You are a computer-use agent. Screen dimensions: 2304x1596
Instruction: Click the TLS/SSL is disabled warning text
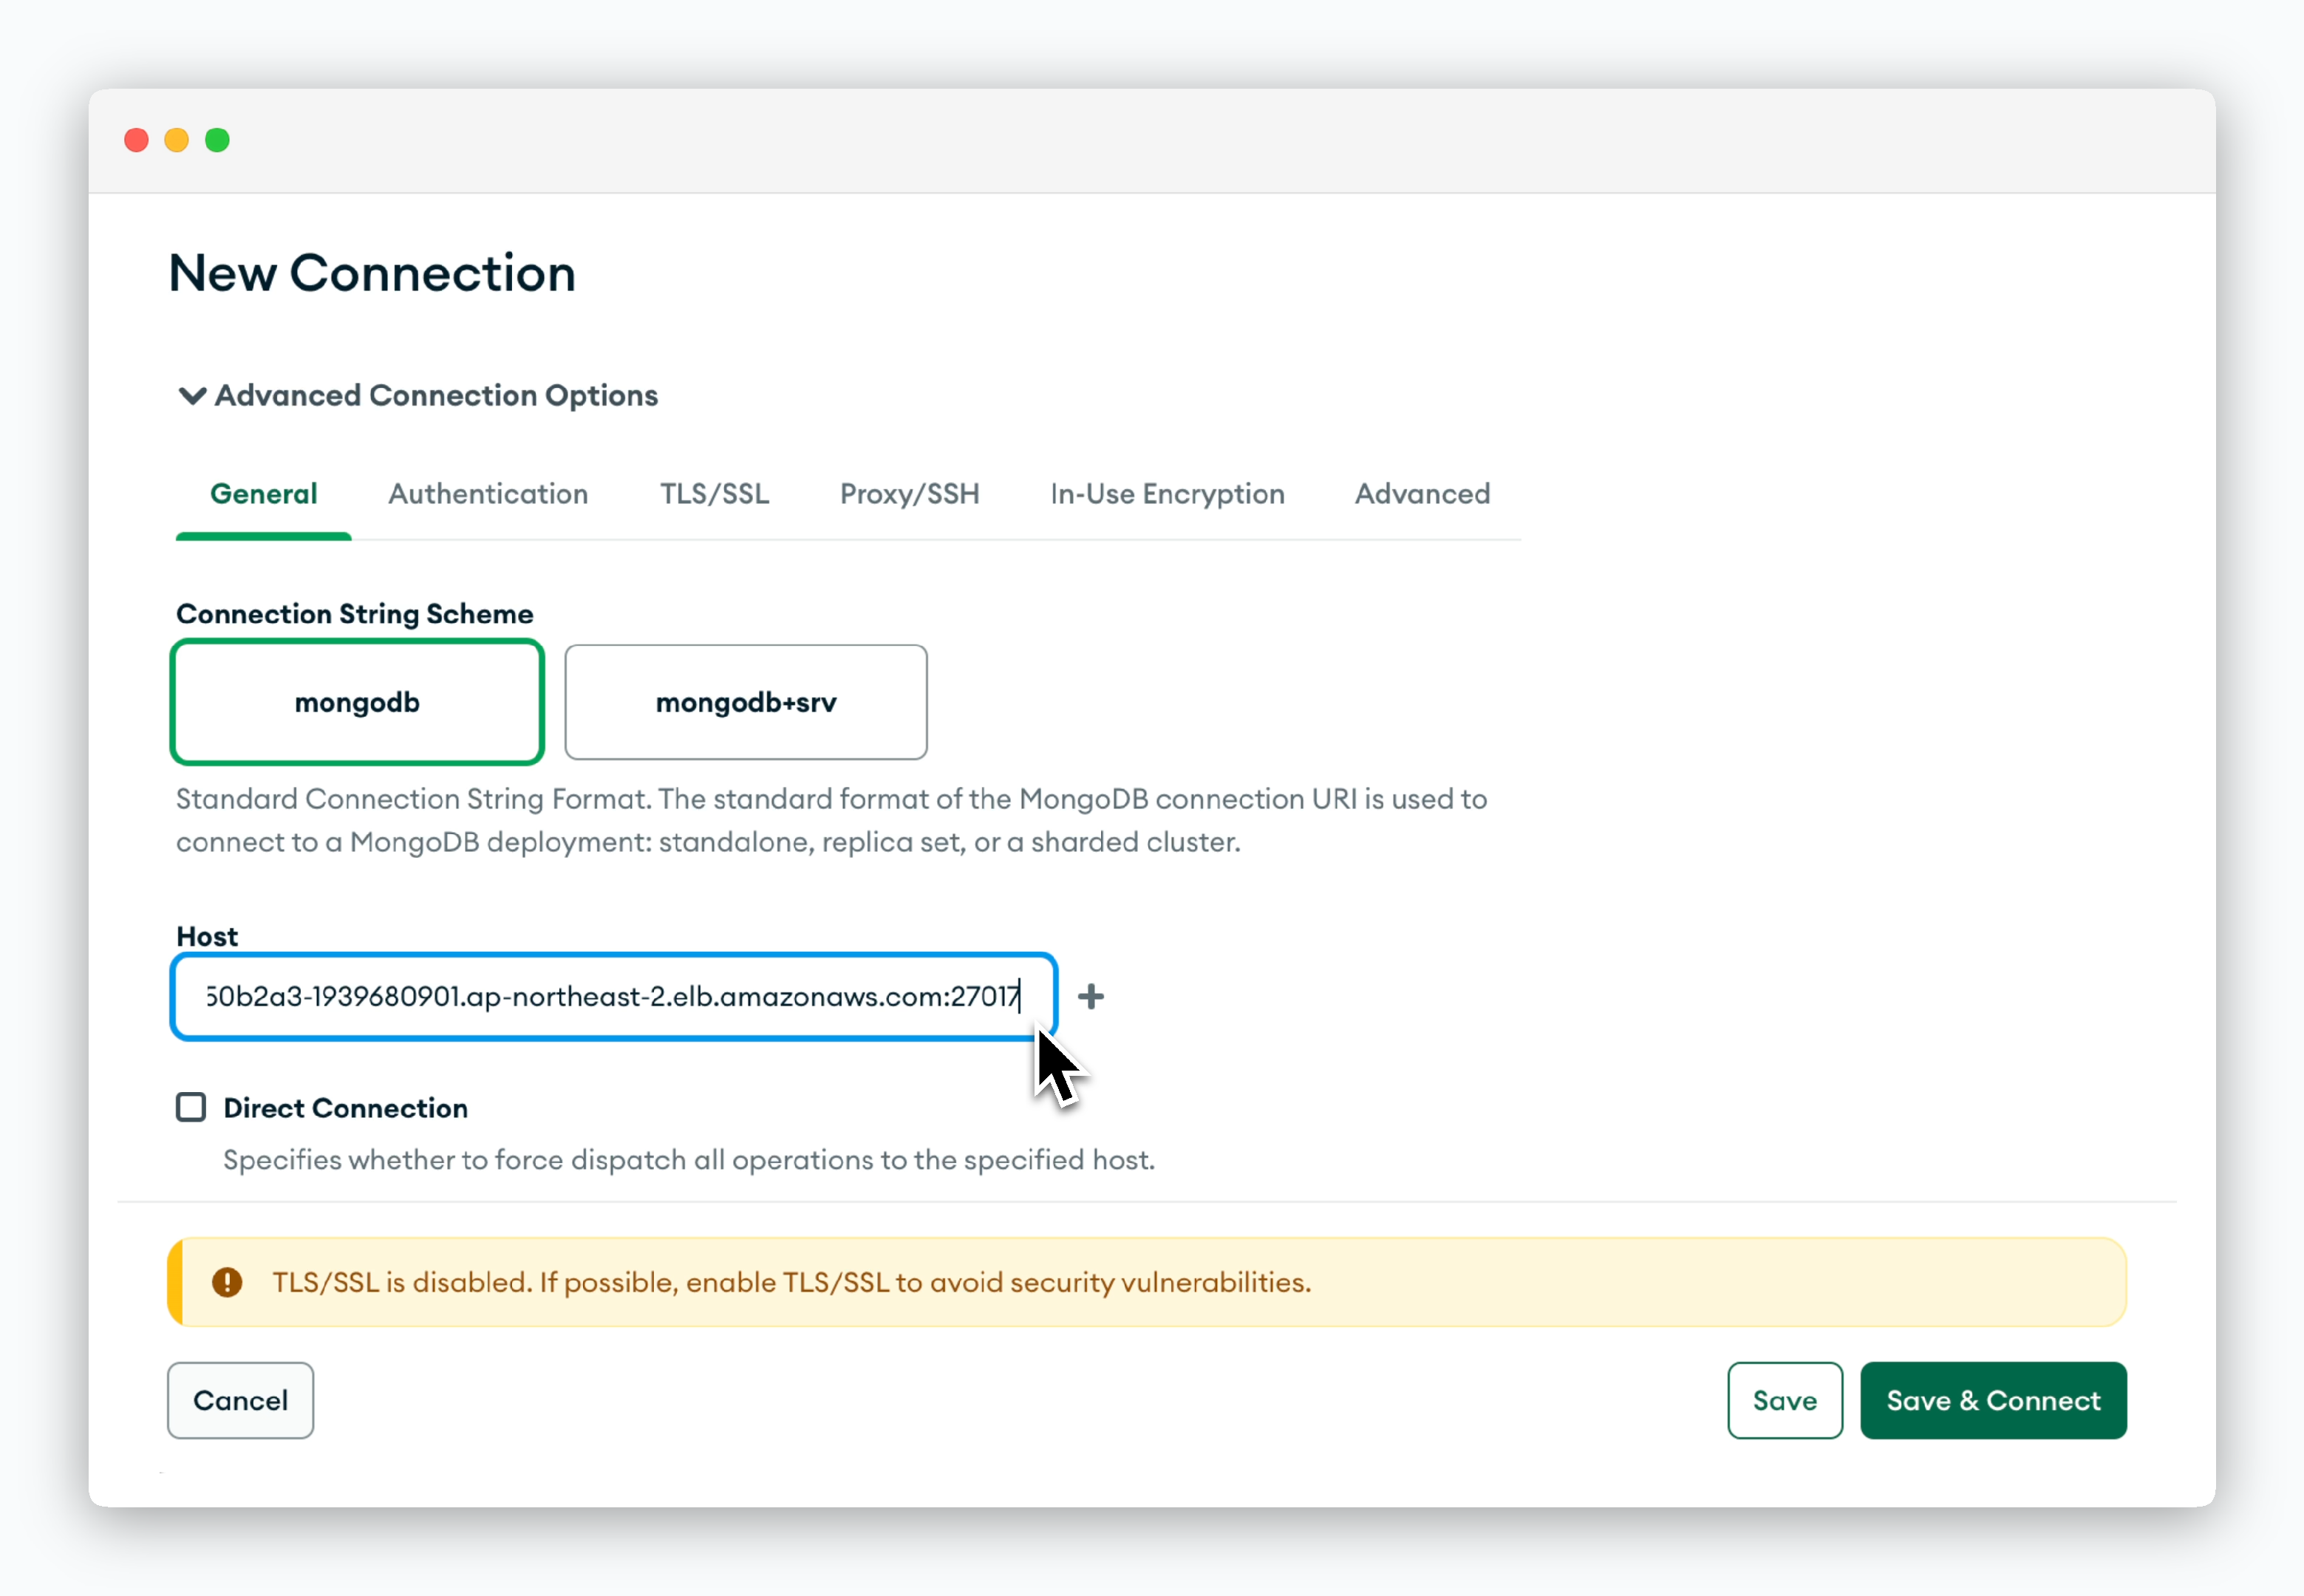pyautogui.click(x=791, y=1282)
